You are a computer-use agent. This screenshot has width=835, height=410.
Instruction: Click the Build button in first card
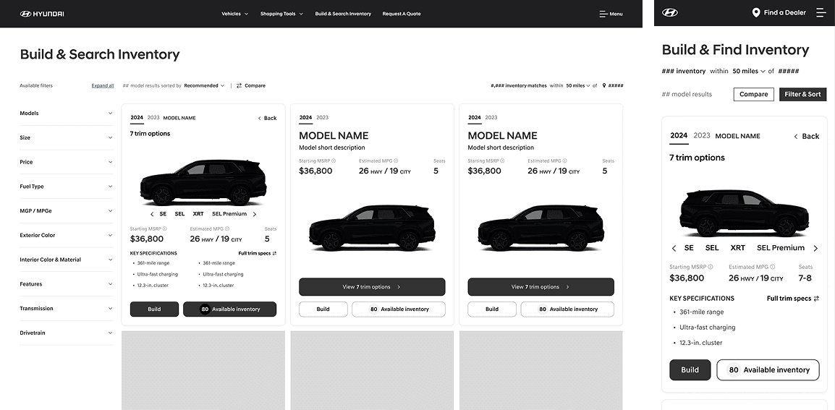(154, 309)
